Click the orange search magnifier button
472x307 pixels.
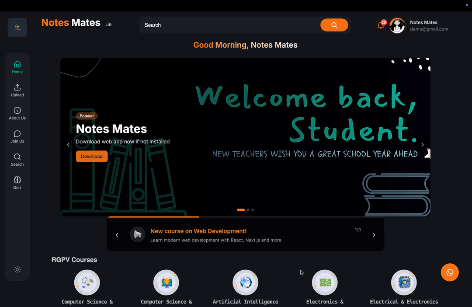[x=334, y=25]
